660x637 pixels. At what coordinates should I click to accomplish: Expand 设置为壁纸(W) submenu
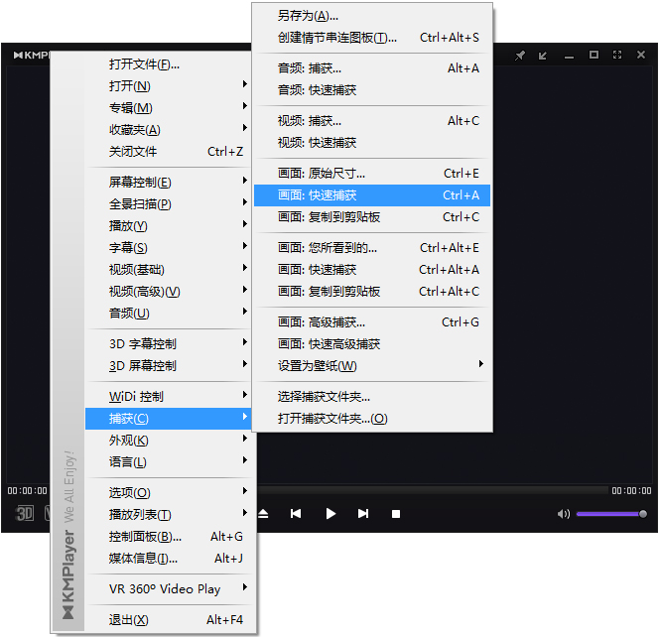(372, 366)
